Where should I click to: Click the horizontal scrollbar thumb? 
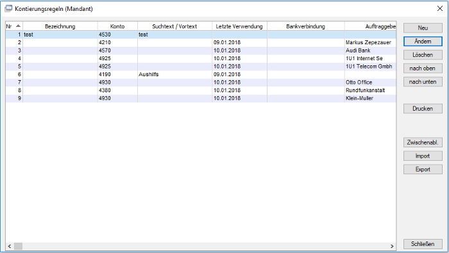(x=18, y=246)
